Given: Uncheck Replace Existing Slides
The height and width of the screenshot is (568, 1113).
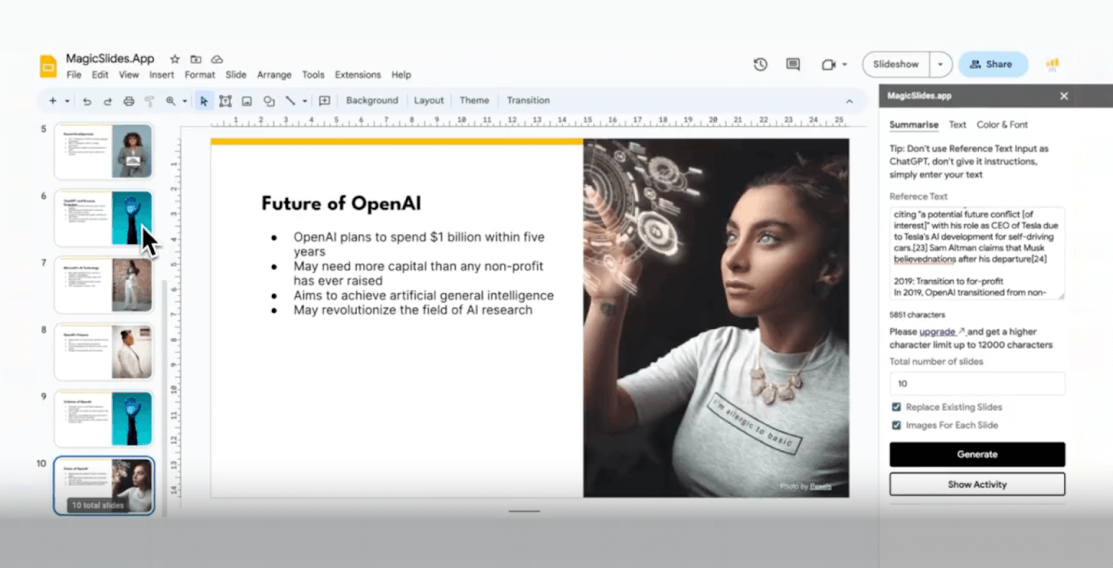Looking at the screenshot, I should click(x=896, y=407).
